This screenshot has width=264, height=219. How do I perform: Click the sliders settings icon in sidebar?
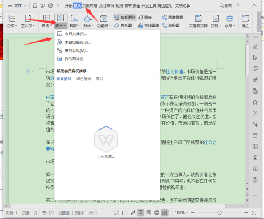[255, 79]
